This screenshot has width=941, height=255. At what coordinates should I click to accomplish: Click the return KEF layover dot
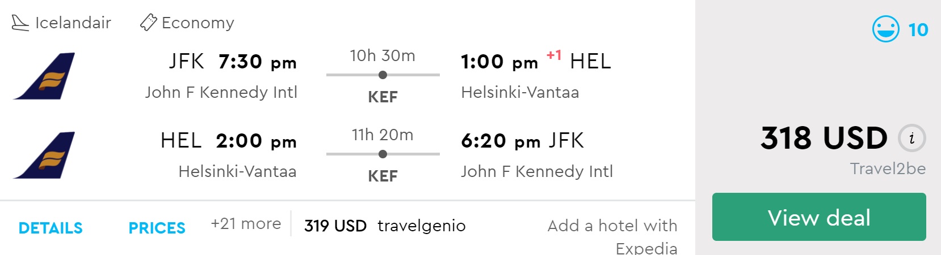(x=383, y=154)
